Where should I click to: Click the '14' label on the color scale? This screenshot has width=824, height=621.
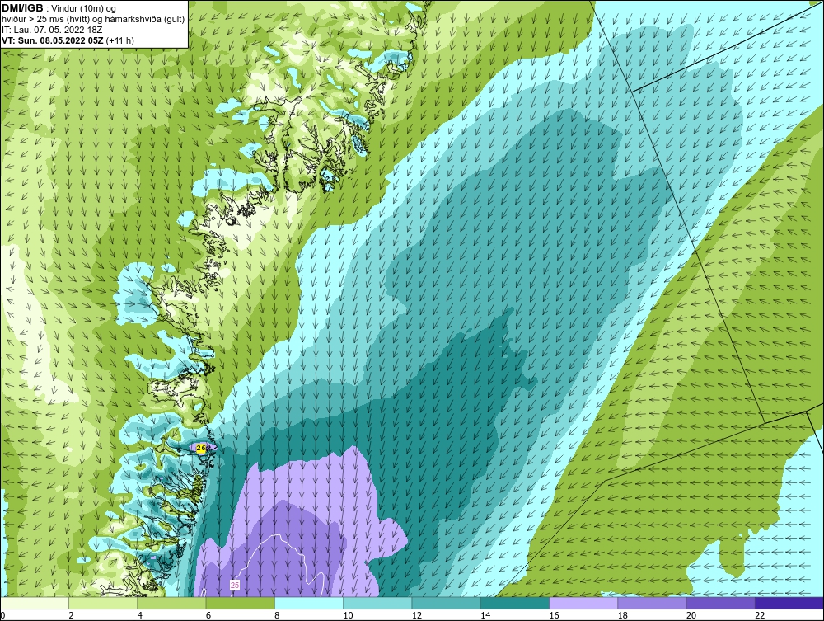(x=485, y=616)
